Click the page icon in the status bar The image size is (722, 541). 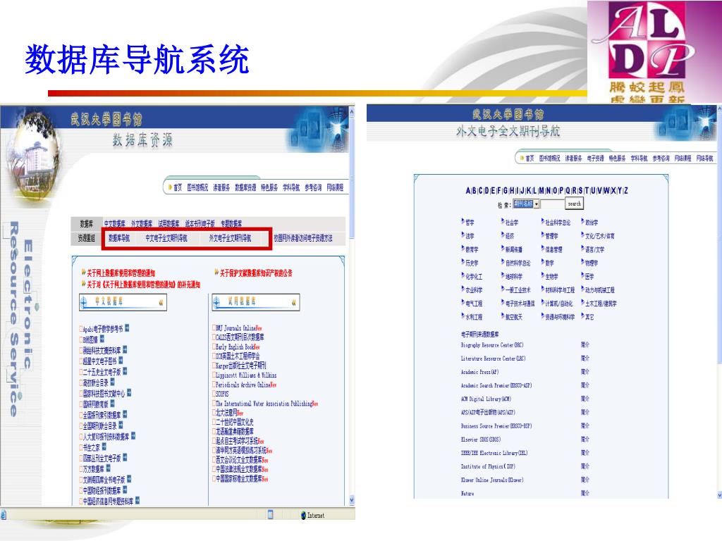[x=271, y=514]
